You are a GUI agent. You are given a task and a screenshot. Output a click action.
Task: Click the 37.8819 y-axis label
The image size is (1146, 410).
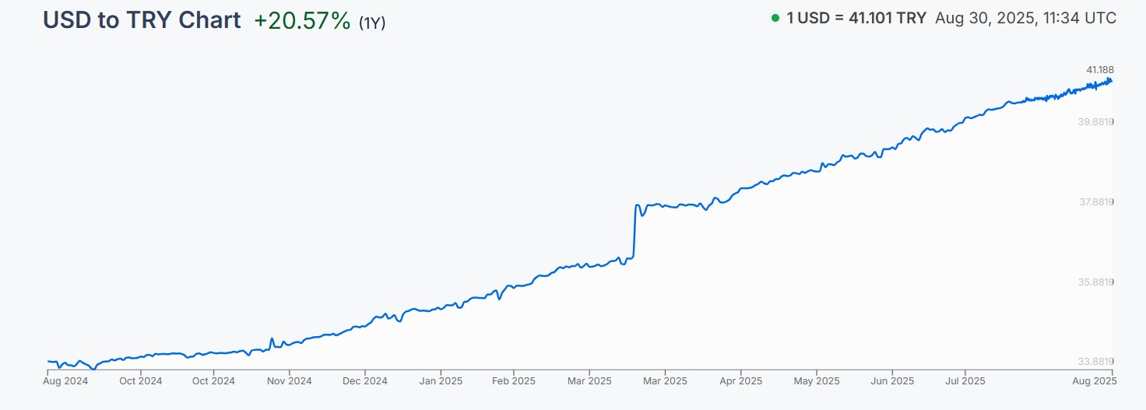pos(1095,202)
